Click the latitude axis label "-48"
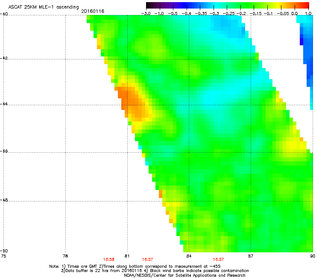Viewport: 316px width, 278px height. coord(4,200)
